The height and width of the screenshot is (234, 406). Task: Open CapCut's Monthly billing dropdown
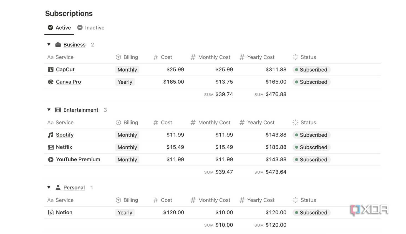click(x=127, y=70)
